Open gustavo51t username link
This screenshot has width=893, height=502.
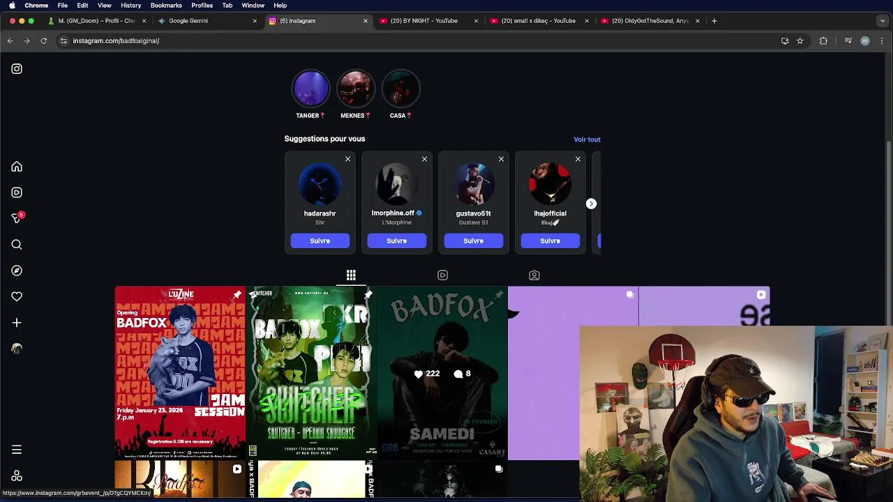click(473, 213)
